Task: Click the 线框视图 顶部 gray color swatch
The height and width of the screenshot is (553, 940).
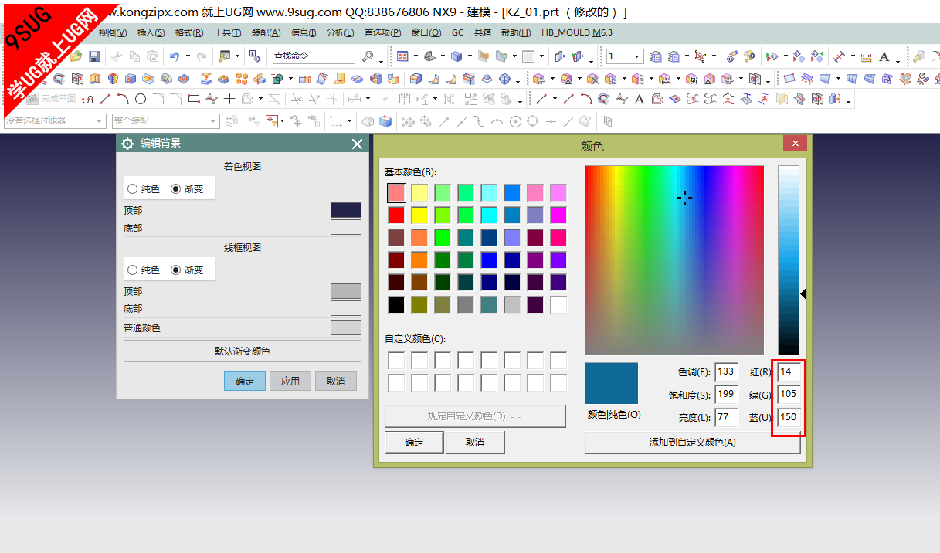Action: [x=346, y=291]
